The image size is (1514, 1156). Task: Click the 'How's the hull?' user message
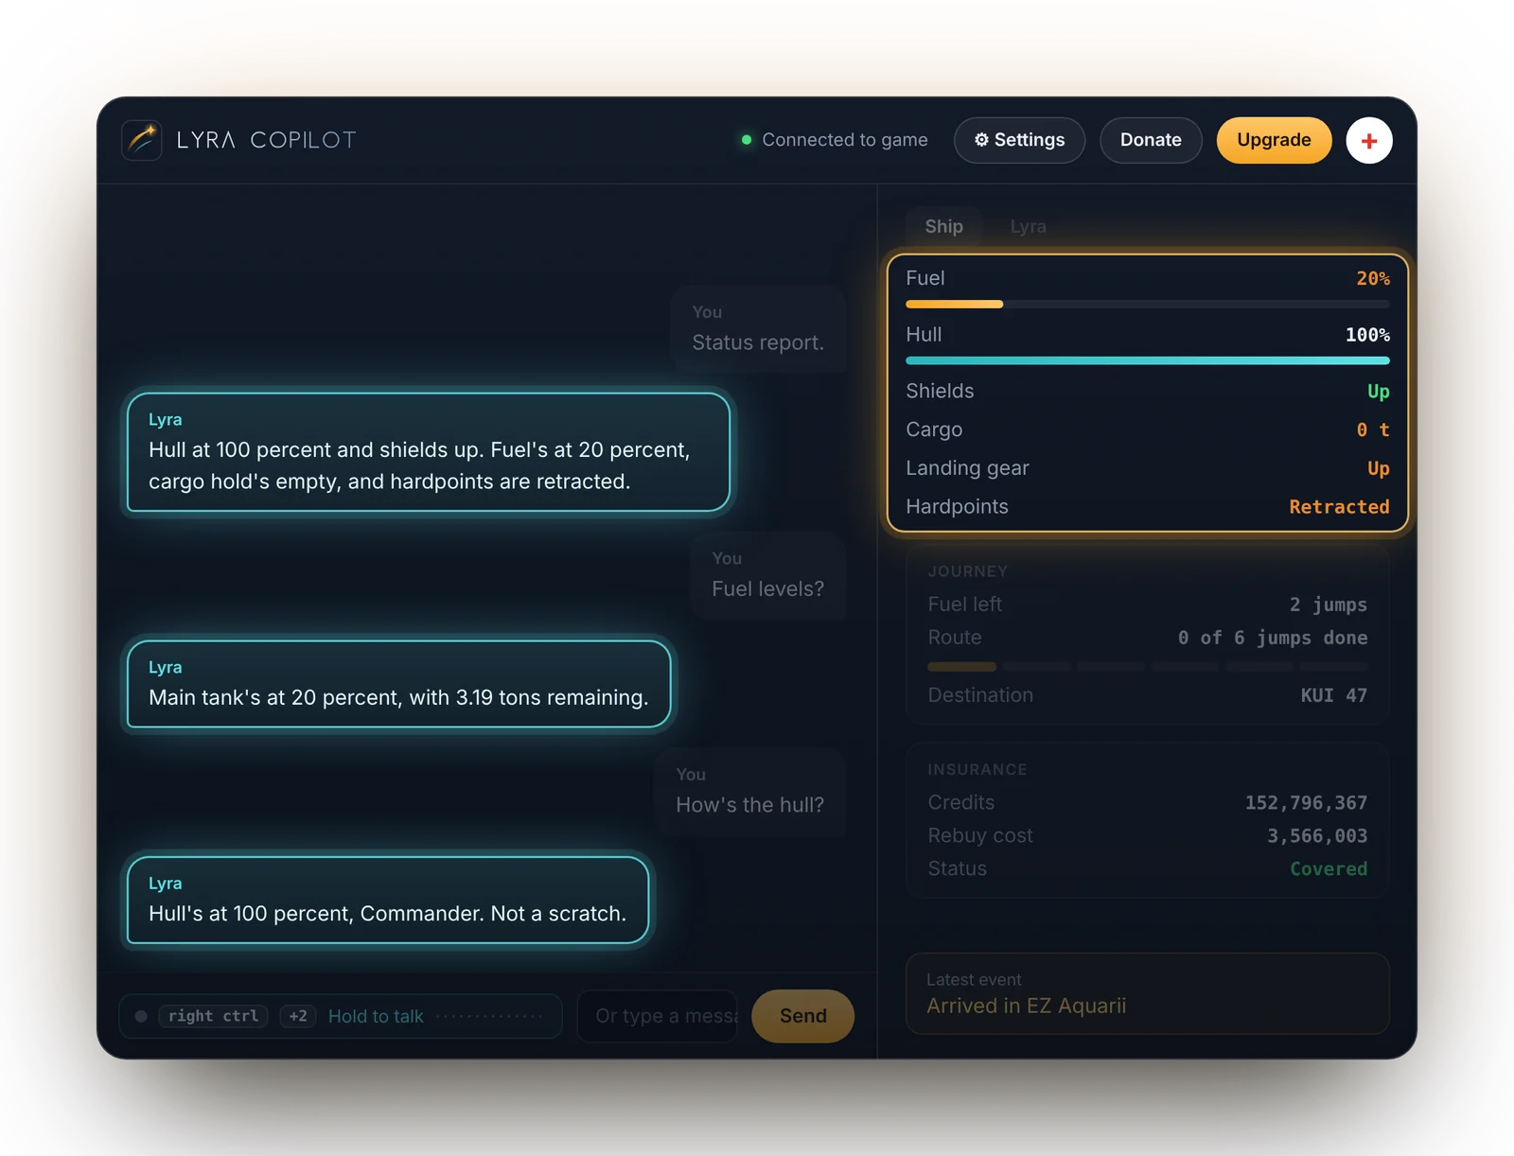(x=749, y=791)
